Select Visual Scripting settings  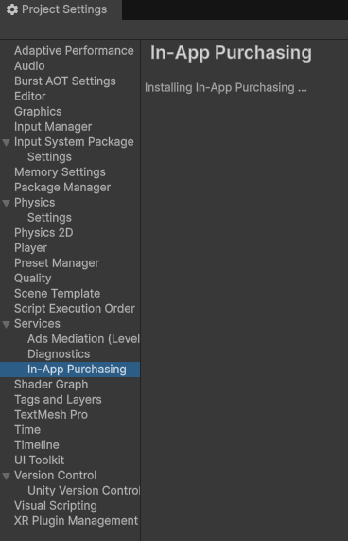coord(56,506)
